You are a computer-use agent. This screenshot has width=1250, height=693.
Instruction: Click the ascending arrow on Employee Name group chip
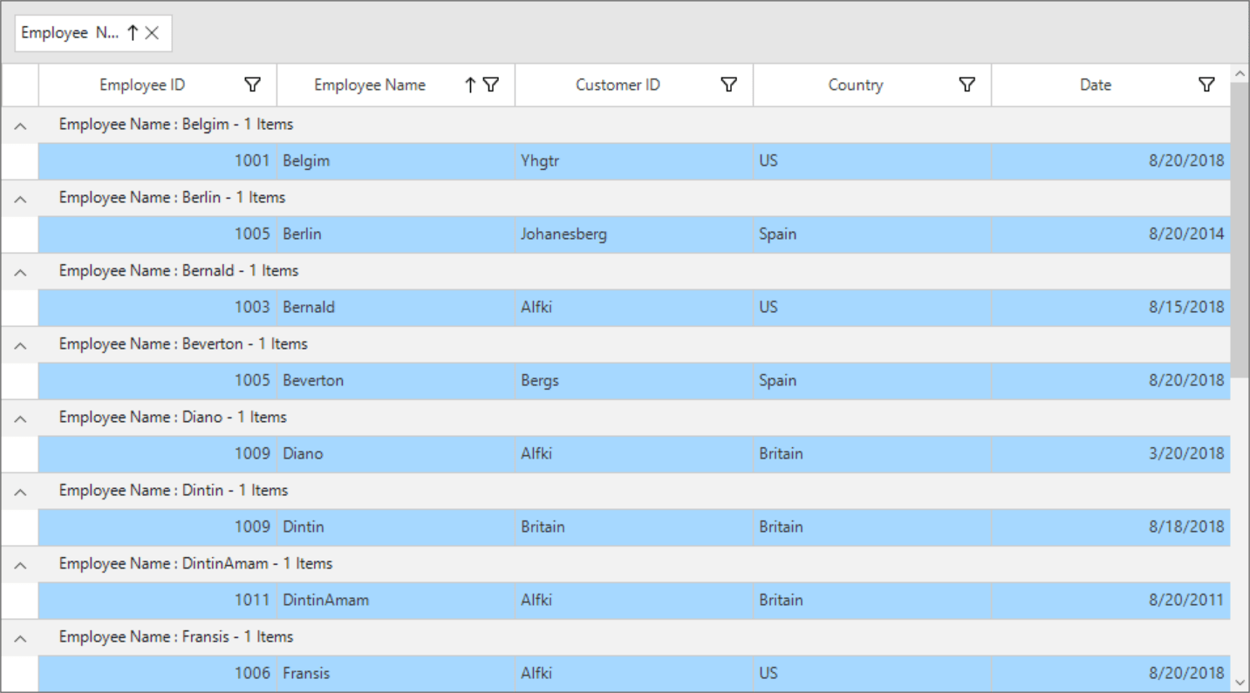point(132,32)
